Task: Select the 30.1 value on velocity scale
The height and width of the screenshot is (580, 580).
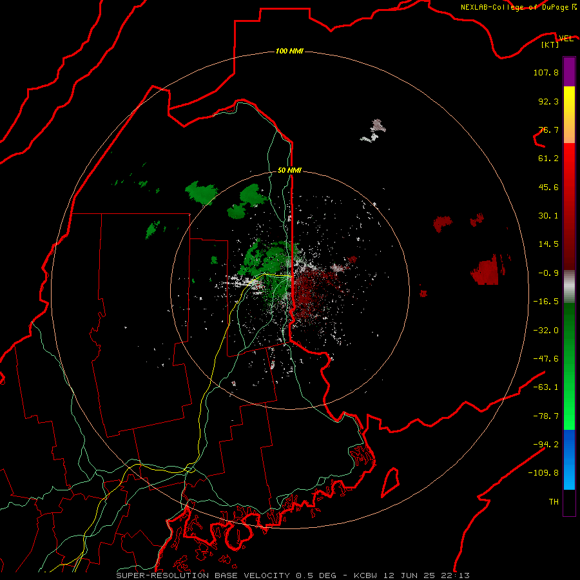Action: (x=548, y=216)
